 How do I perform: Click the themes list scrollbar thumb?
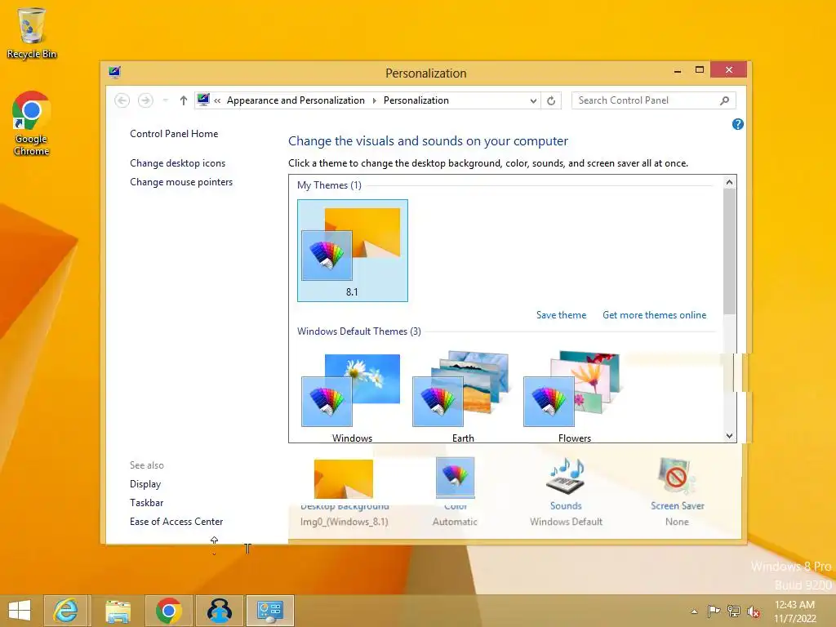tap(729, 251)
